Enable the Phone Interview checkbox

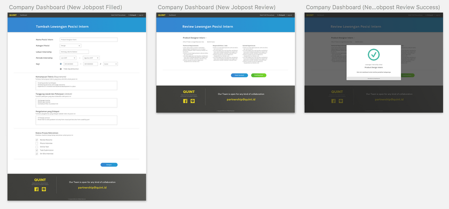tap(37, 143)
